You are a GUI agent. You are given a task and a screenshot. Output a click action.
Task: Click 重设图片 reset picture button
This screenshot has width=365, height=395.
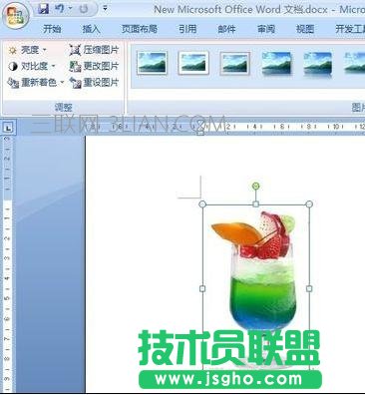[x=94, y=82]
